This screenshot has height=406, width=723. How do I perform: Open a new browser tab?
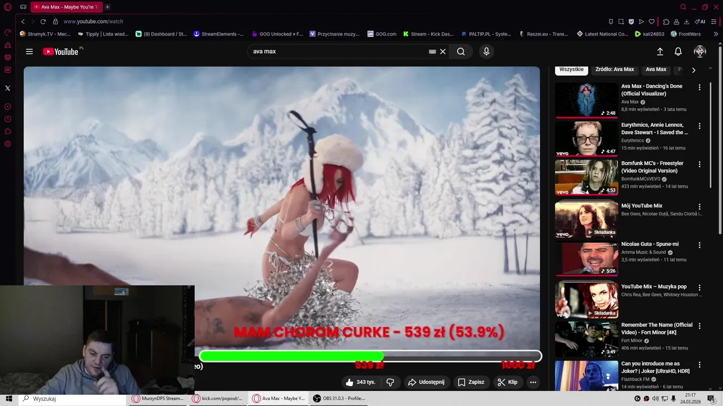tap(107, 7)
